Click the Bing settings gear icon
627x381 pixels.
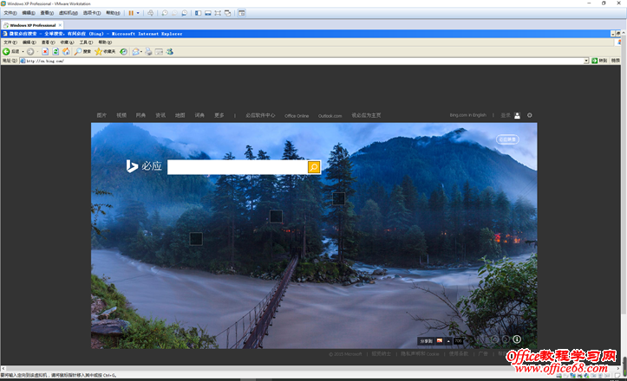[x=530, y=115]
